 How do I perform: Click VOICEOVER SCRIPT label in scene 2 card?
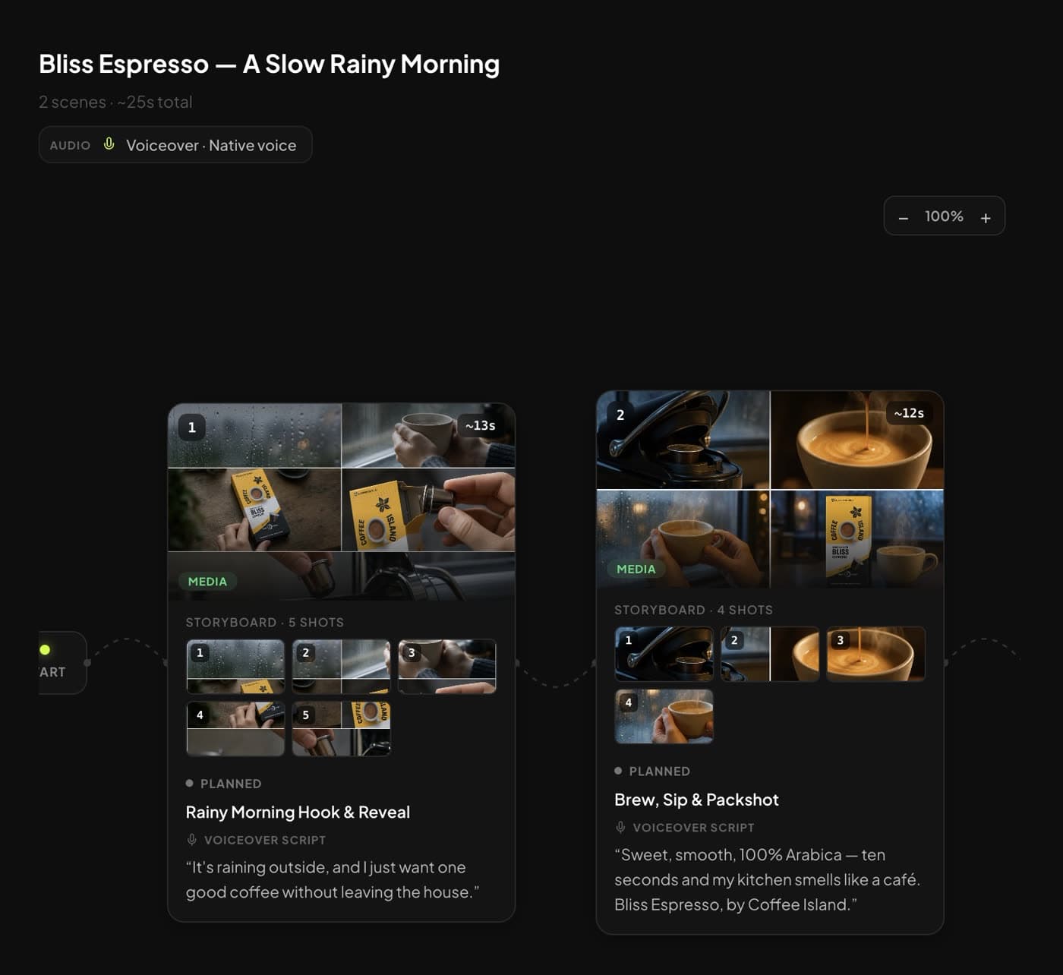[x=694, y=828]
